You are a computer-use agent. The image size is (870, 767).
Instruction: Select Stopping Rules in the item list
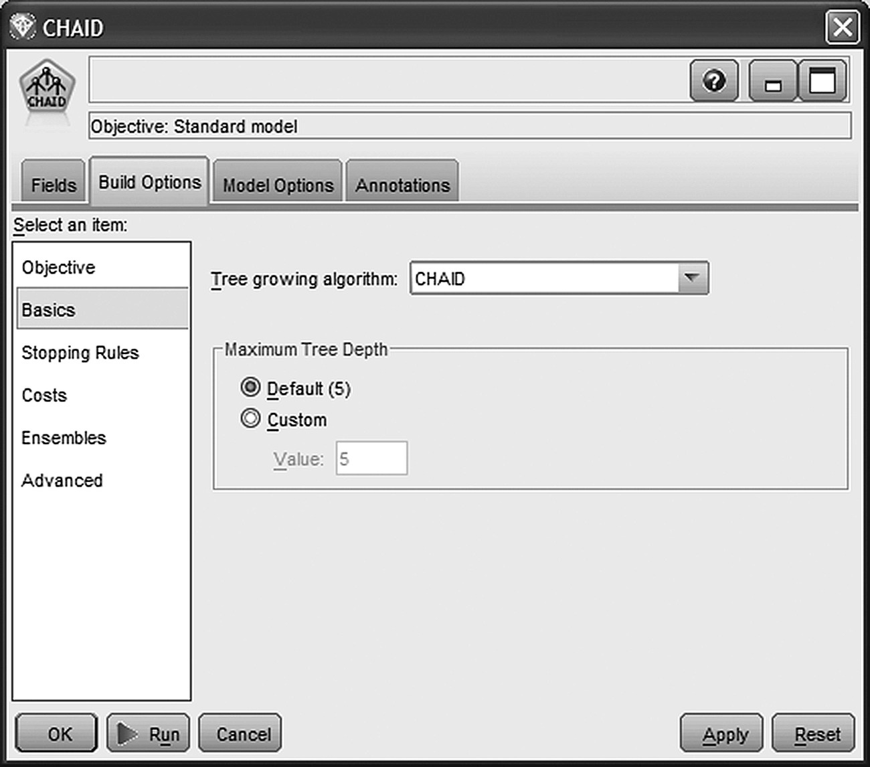tap(102, 352)
